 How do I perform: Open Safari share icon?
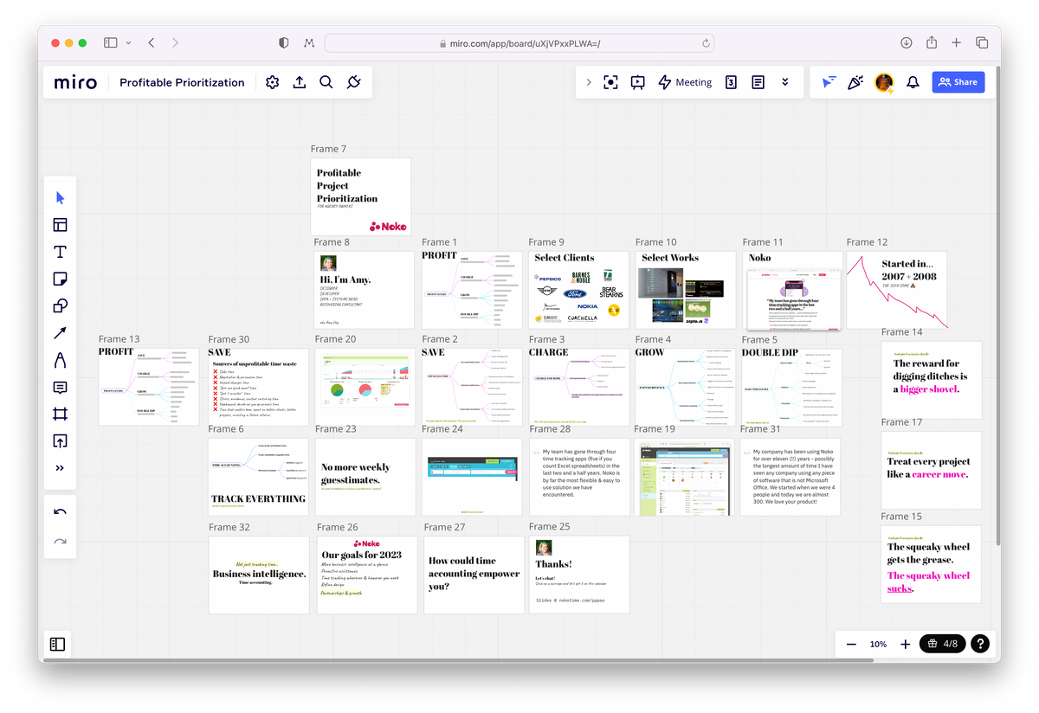[x=932, y=42]
